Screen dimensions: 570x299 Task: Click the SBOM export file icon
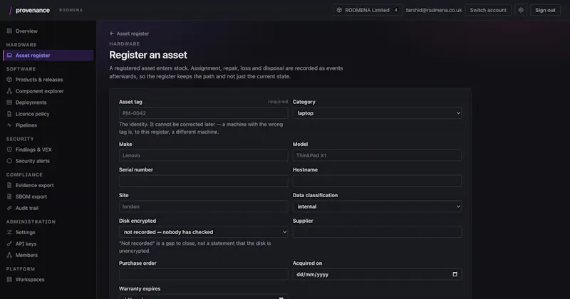coord(9,196)
